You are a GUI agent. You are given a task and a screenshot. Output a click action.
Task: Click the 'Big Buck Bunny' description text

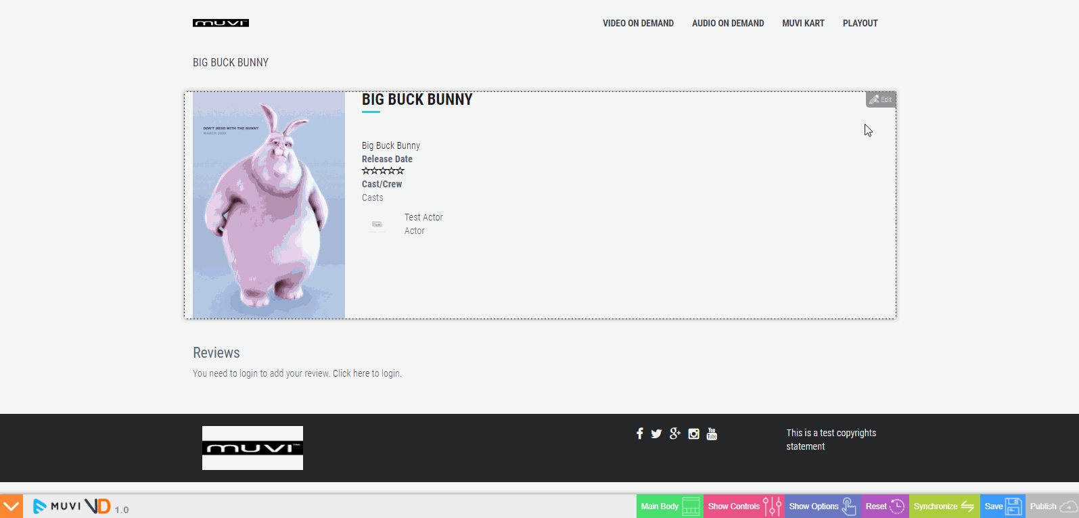[x=391, y=145]
